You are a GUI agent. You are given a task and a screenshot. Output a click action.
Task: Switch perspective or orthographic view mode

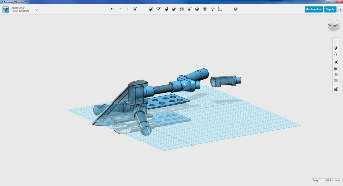[336, 69]
